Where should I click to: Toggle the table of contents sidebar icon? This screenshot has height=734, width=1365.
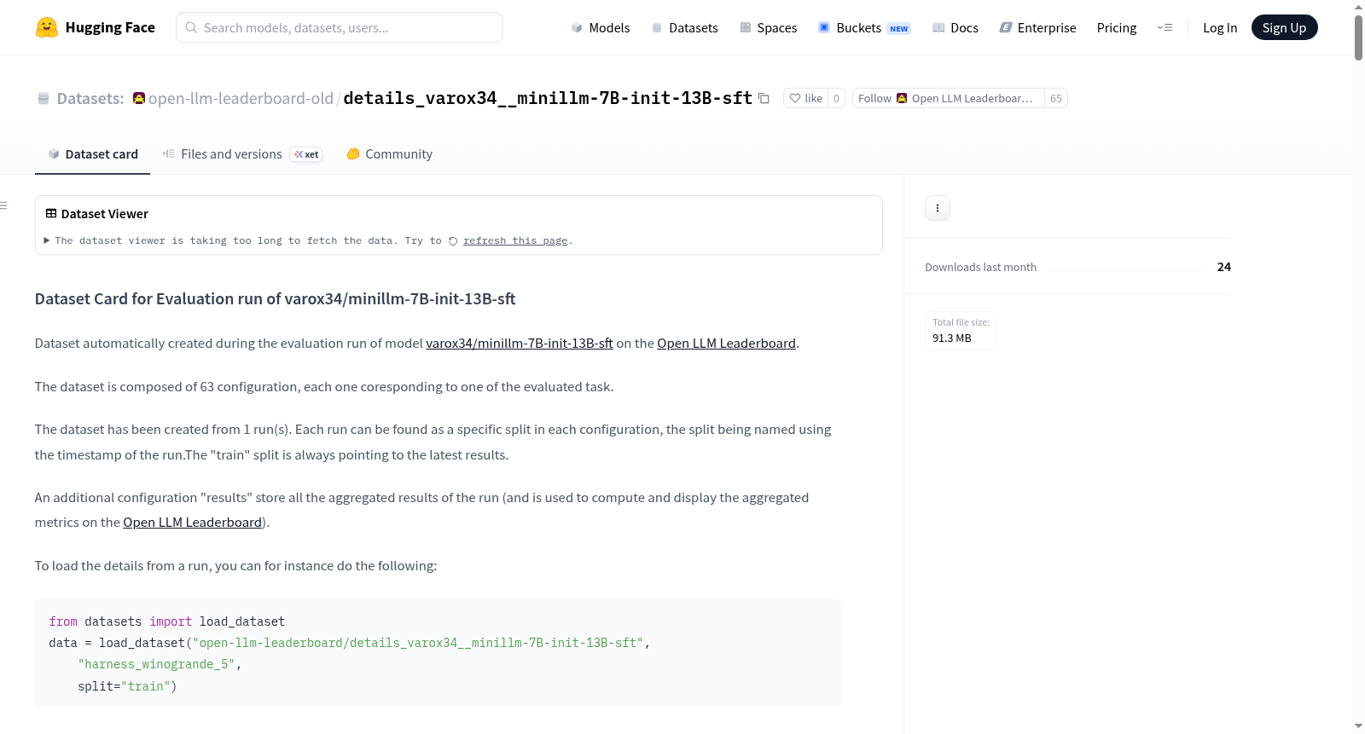(3, 205)
